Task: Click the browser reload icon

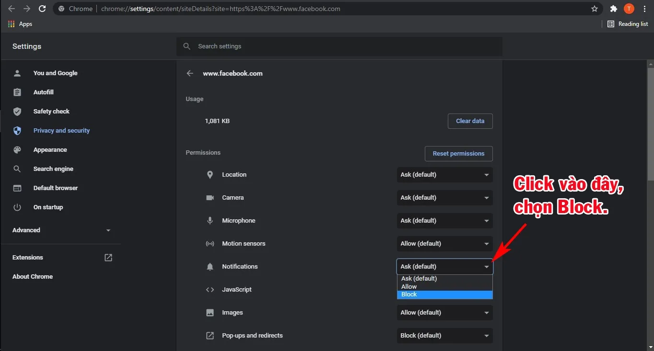Action: (x=42, y=9)
